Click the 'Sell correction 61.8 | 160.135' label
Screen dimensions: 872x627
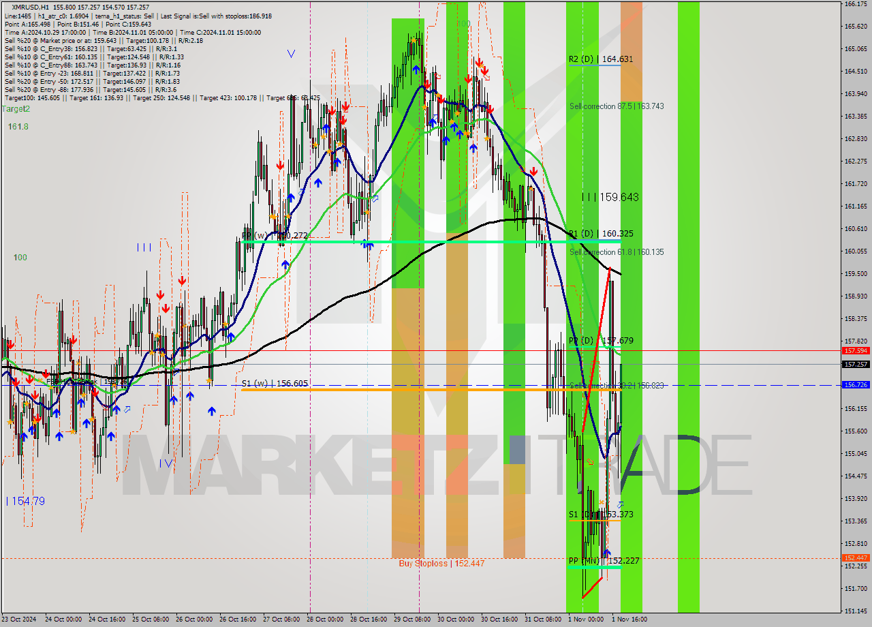(x=617, y=252)
